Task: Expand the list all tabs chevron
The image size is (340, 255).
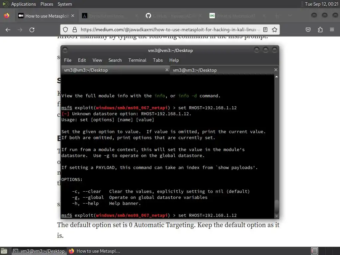Action: (x=290, y=16)
